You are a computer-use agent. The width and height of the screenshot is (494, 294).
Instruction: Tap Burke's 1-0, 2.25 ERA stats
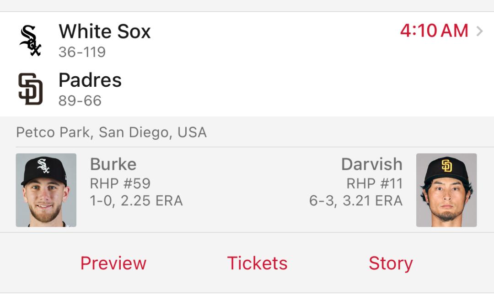136,201
